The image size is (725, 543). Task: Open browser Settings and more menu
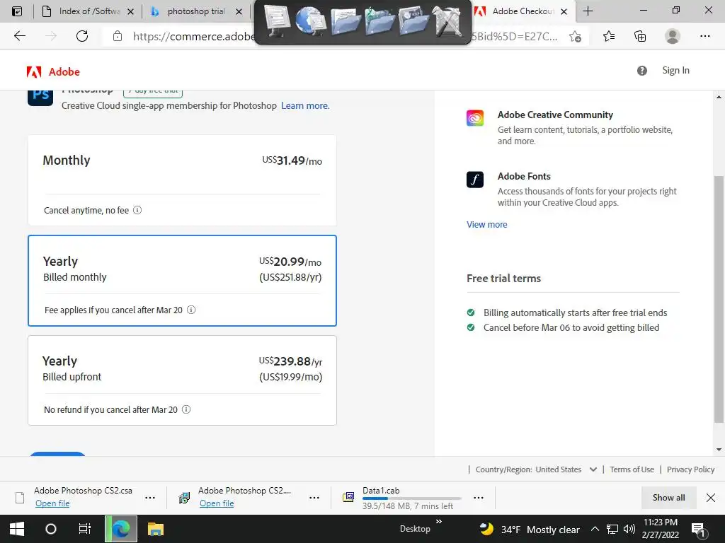[704, 36]
